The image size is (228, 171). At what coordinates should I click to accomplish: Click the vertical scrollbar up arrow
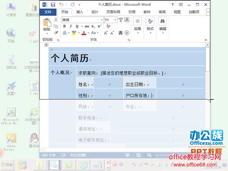[207, 45]
